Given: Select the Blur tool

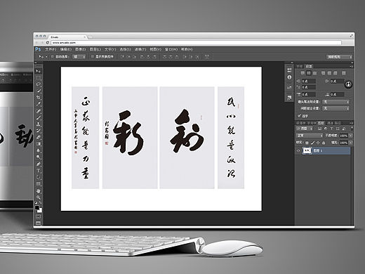Looking at the screenshot, I should (x=38, y=150).
